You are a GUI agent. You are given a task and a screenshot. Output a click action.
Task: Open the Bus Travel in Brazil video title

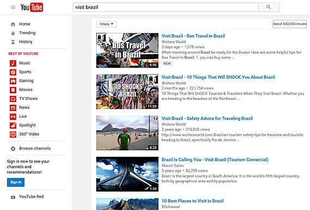pos(193,36)
